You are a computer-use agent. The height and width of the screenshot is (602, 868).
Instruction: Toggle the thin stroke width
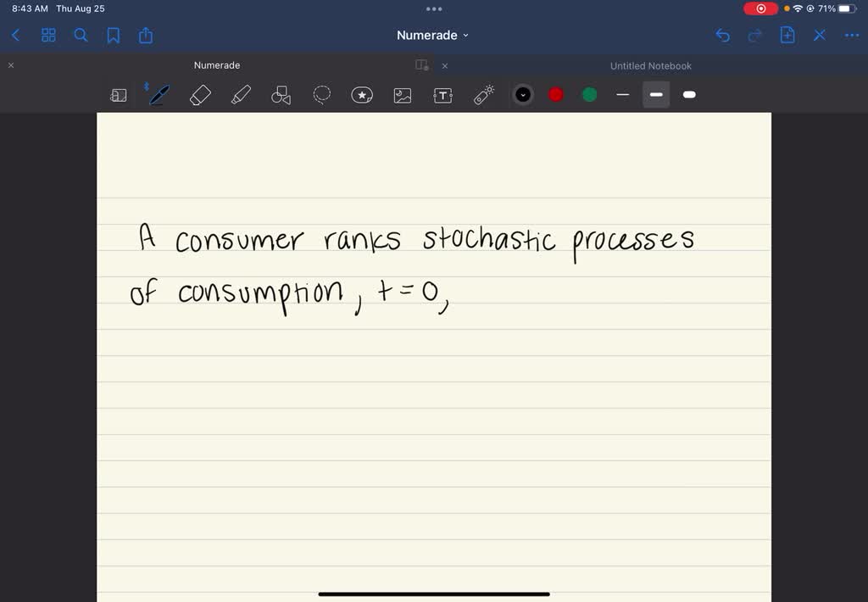623,94
